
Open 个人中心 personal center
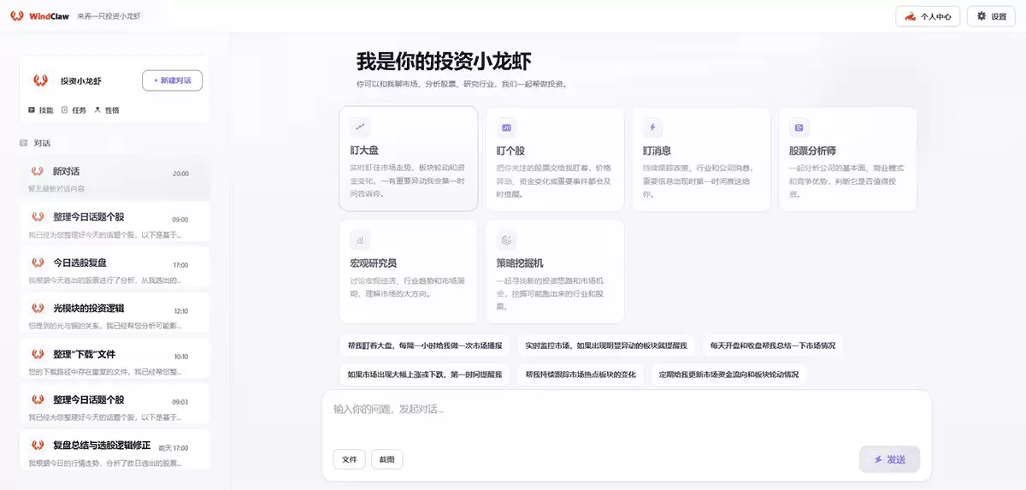coord(928,16)
